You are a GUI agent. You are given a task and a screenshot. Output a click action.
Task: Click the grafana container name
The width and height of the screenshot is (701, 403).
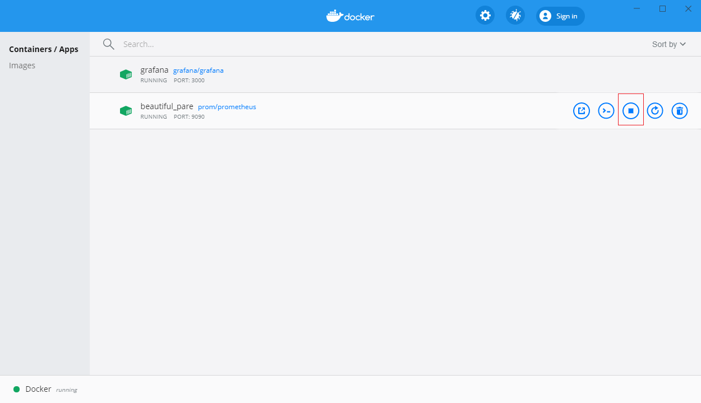click(x=154, y=70)
